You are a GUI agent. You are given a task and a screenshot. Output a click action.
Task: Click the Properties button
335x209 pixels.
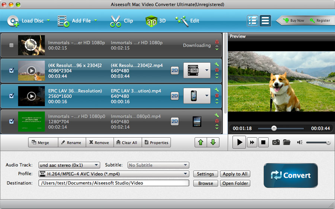tap(157, 142)
